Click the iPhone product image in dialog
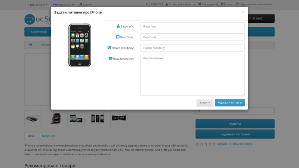299x168 pixels. pyautogui.click(x=80, y=45)
